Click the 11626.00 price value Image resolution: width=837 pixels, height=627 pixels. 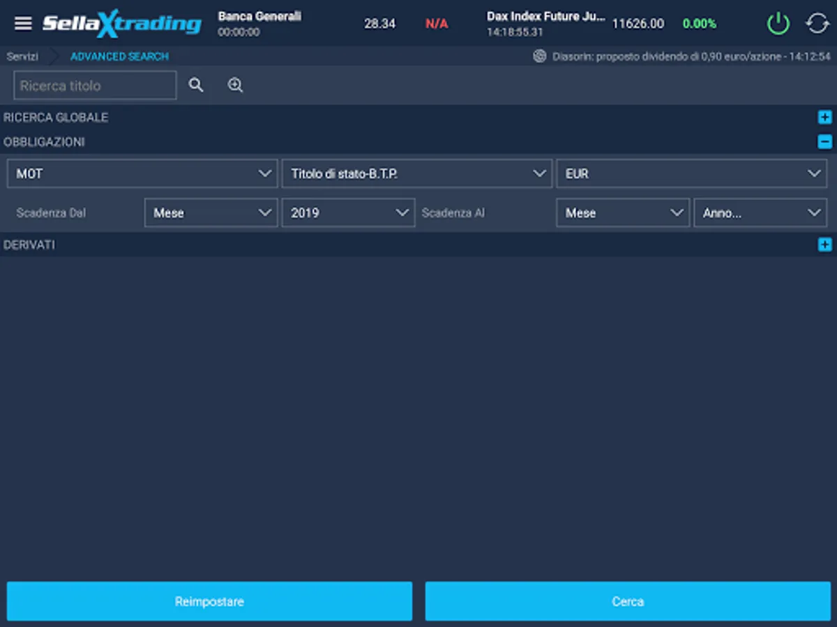tap(638, 24)
